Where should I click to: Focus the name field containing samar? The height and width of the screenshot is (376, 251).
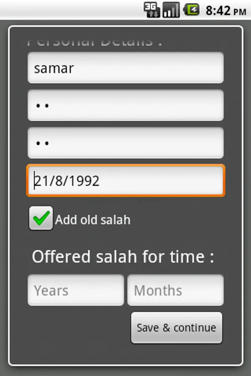click(x=125, y=68)
